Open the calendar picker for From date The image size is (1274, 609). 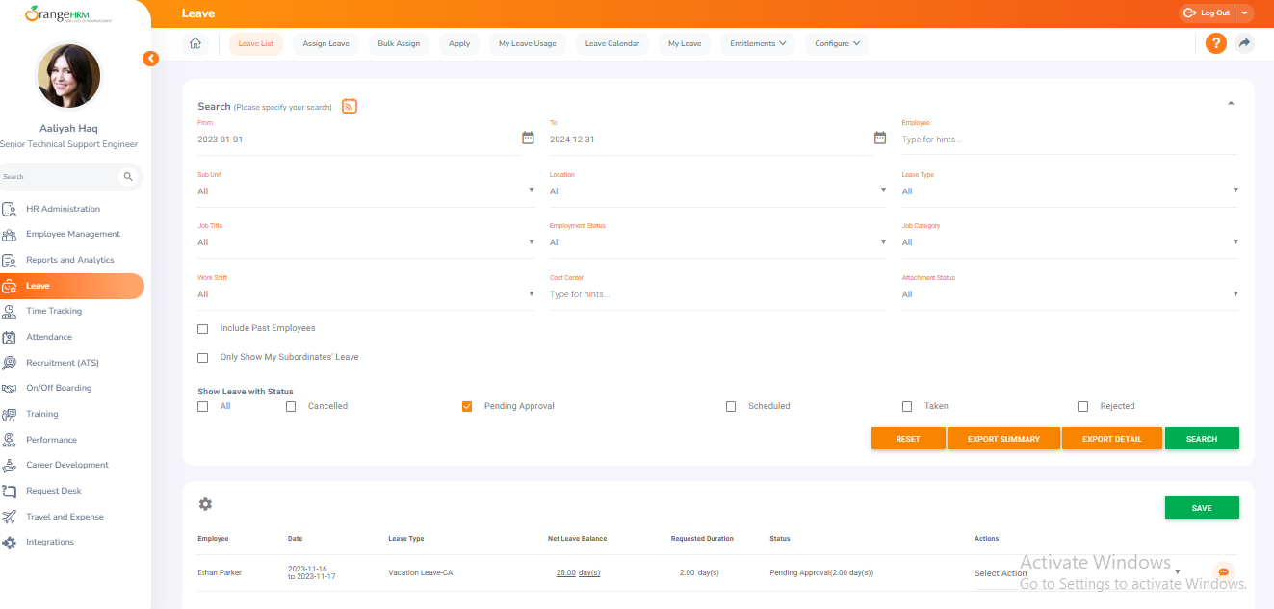coord(528,138)
